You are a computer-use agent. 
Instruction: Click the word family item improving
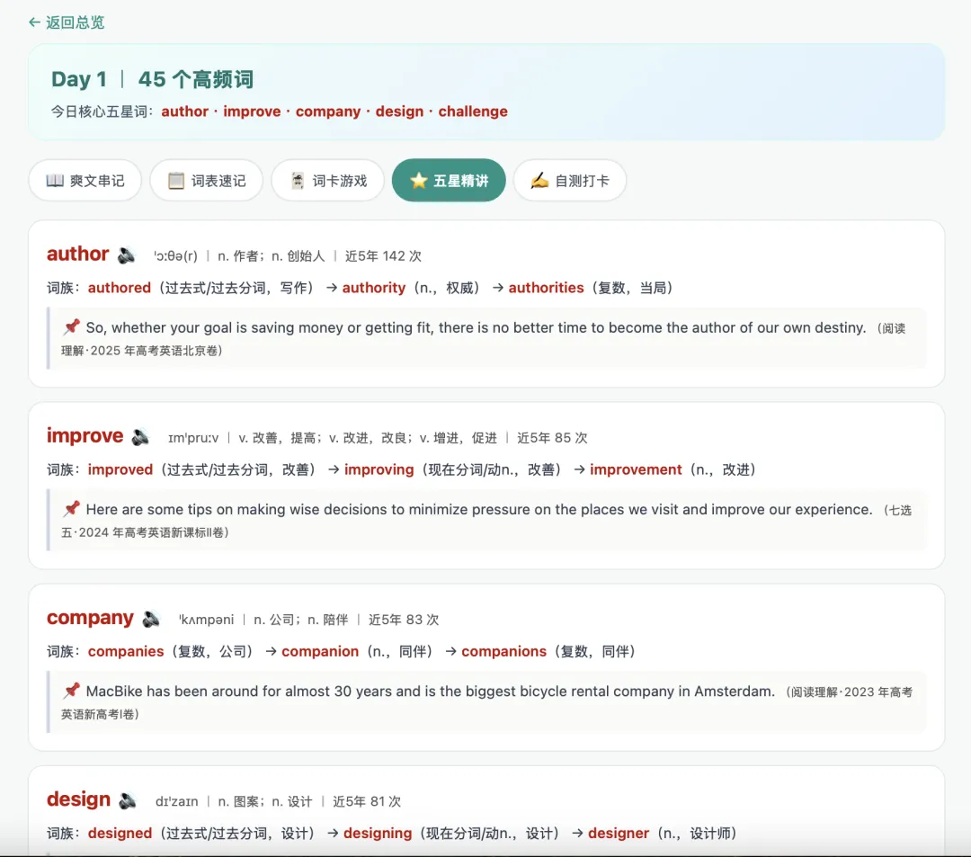point(379,470)
